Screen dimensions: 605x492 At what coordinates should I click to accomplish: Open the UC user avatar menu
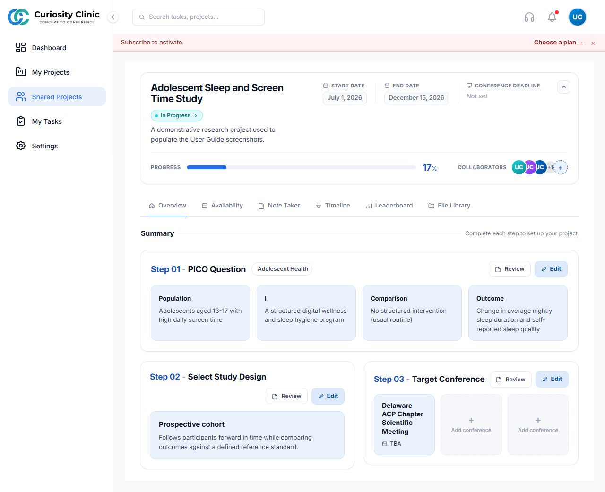[578, 17]
